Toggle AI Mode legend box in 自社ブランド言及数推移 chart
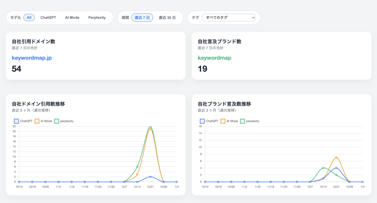The width and height of the screenshot is (377, 203). click(223, 121)
